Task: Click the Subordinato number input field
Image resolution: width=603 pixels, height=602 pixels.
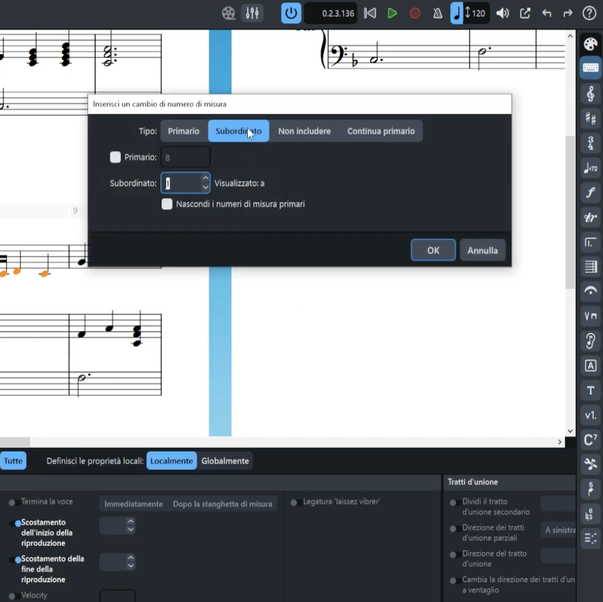Action: [x=181, y=183]
